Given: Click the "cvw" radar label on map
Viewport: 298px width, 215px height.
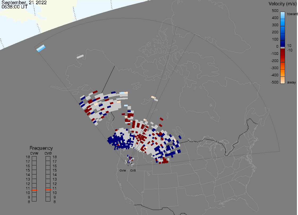Looking at the screenshot, I should 123,170.
